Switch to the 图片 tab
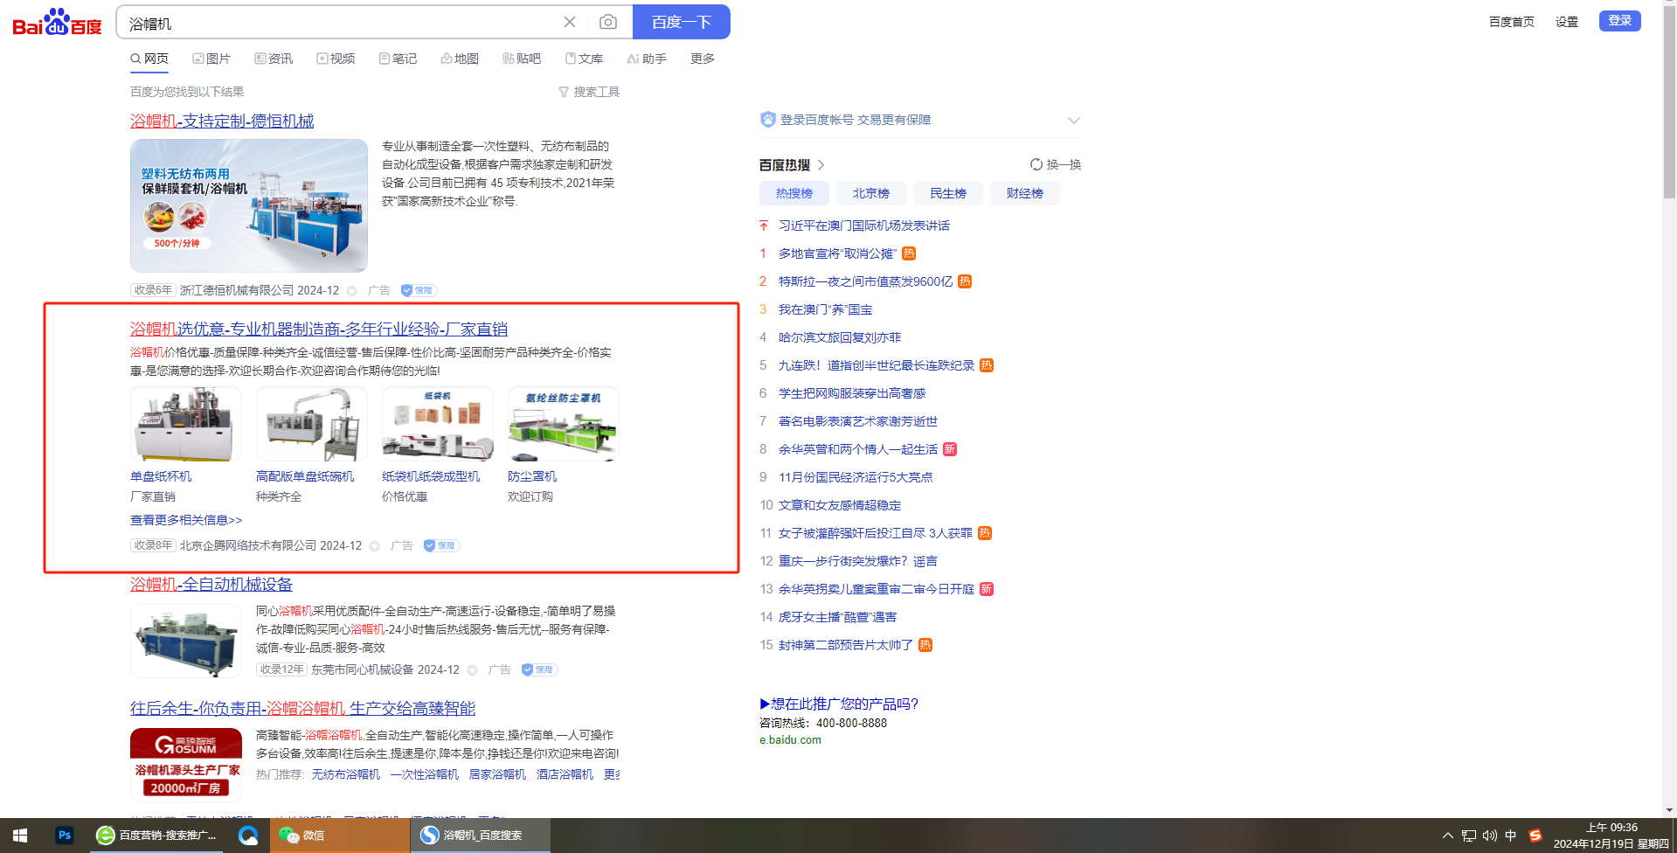 (211, 59)
